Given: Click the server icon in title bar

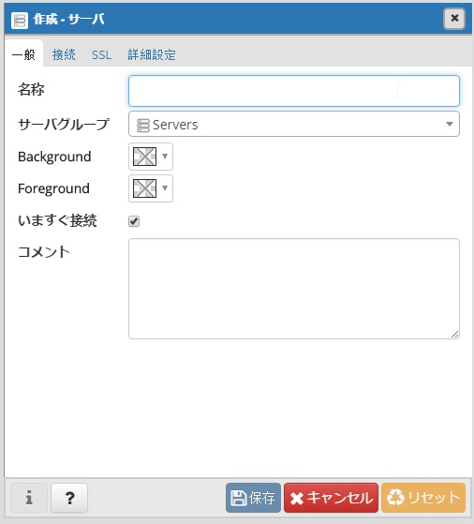Looking at the screenshot, I should point(20,20).
